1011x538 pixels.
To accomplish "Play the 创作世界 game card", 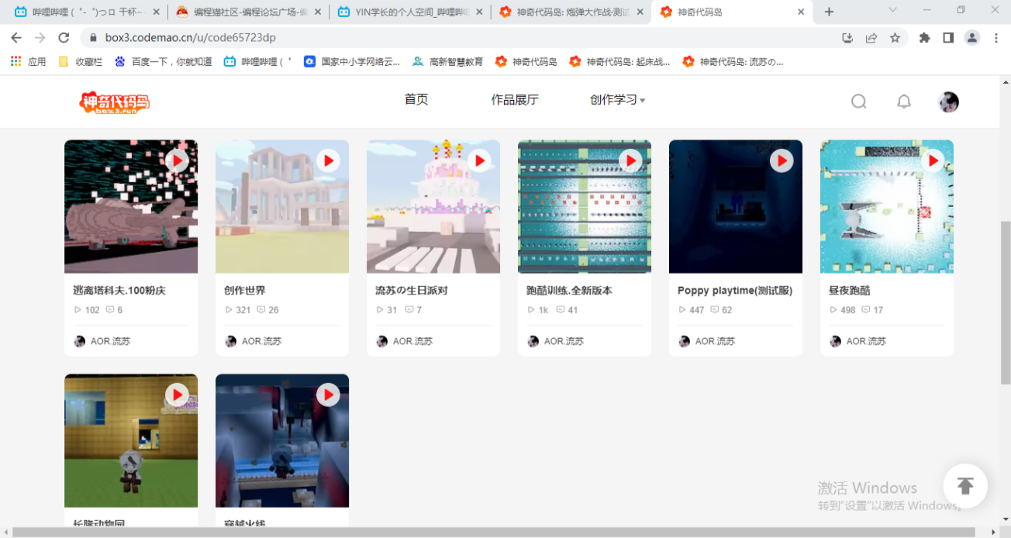I will [x=329, y=160].
